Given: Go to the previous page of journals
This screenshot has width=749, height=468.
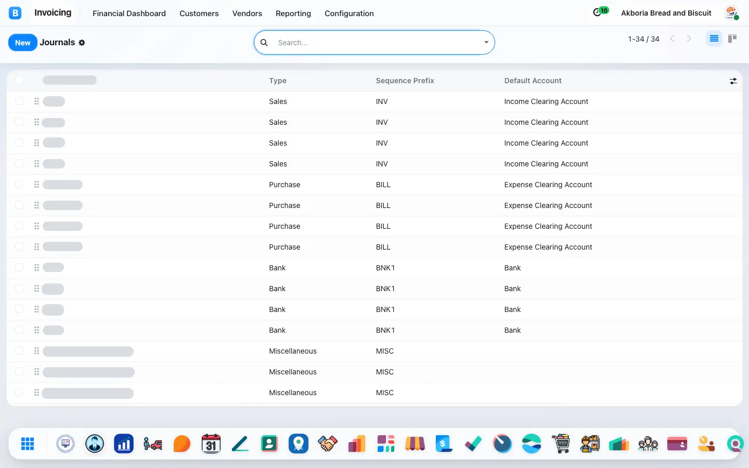Looking at the screenshot, I should click(673, 39).
